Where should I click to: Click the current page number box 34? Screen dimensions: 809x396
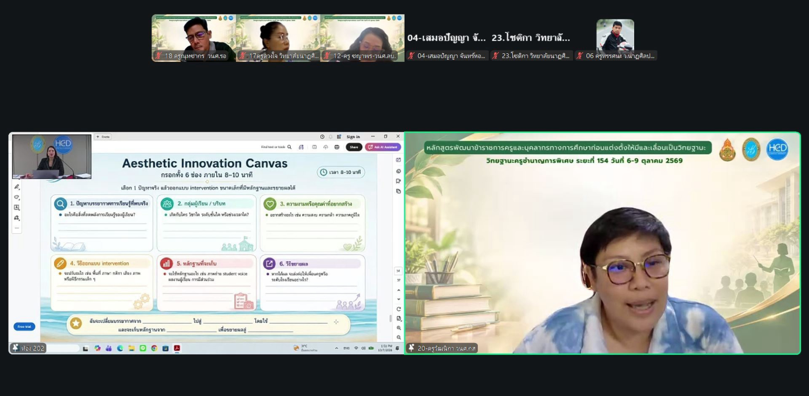coord(398,271)
